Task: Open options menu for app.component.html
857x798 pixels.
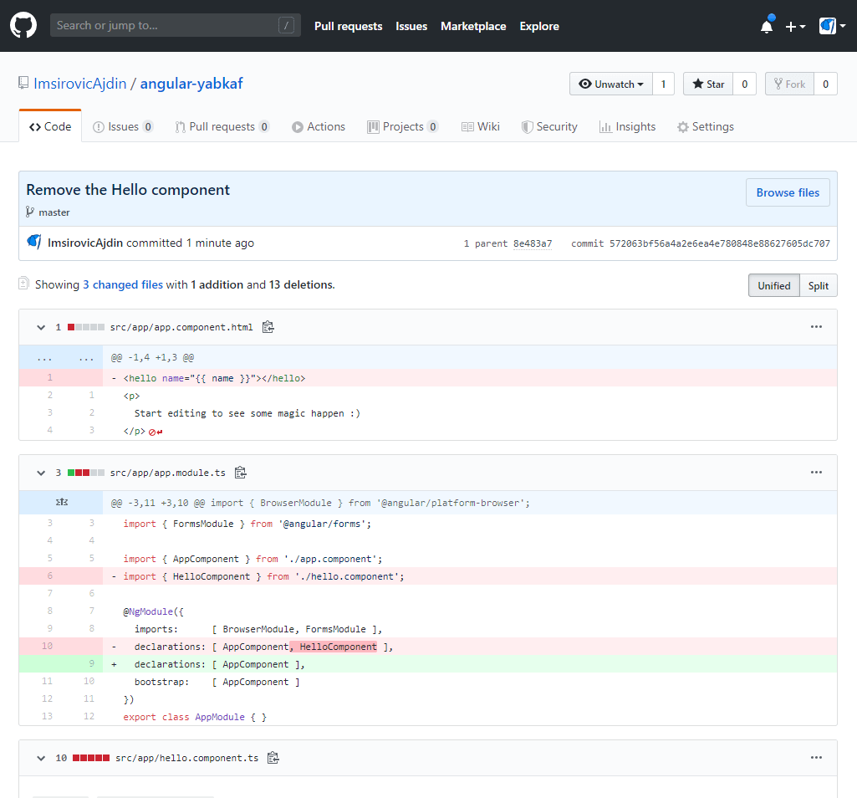Action: pyautogui.click(x=816, y=326)
